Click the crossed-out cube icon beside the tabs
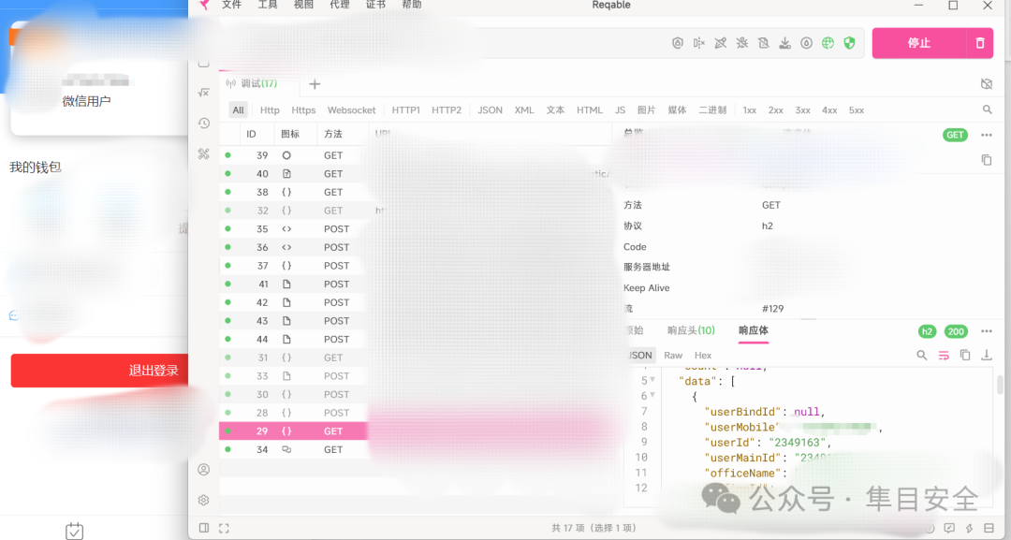 point(987,84)
